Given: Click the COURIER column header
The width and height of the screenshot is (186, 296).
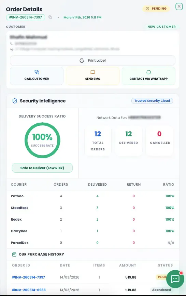Looking at the screenshot, I should pos(19,184).
